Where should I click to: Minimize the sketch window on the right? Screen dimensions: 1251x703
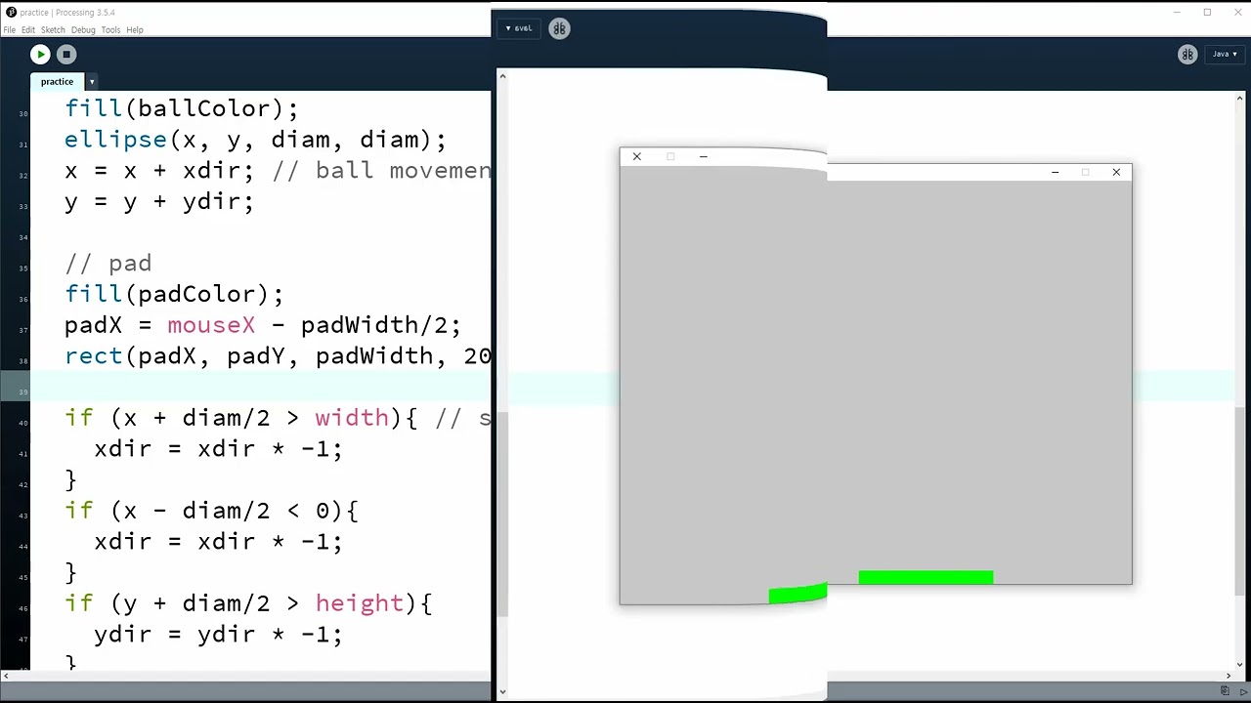point(1055,173)
